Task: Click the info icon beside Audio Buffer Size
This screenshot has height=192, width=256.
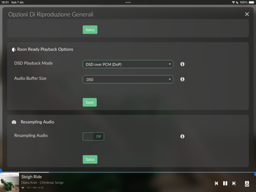Action: point(182,79)
